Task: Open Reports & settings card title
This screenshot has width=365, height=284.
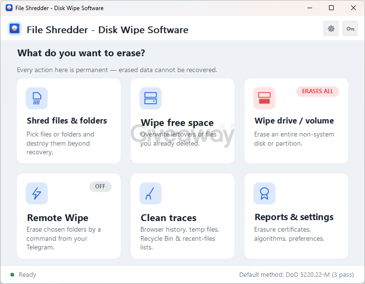Action: pos(294,217)
